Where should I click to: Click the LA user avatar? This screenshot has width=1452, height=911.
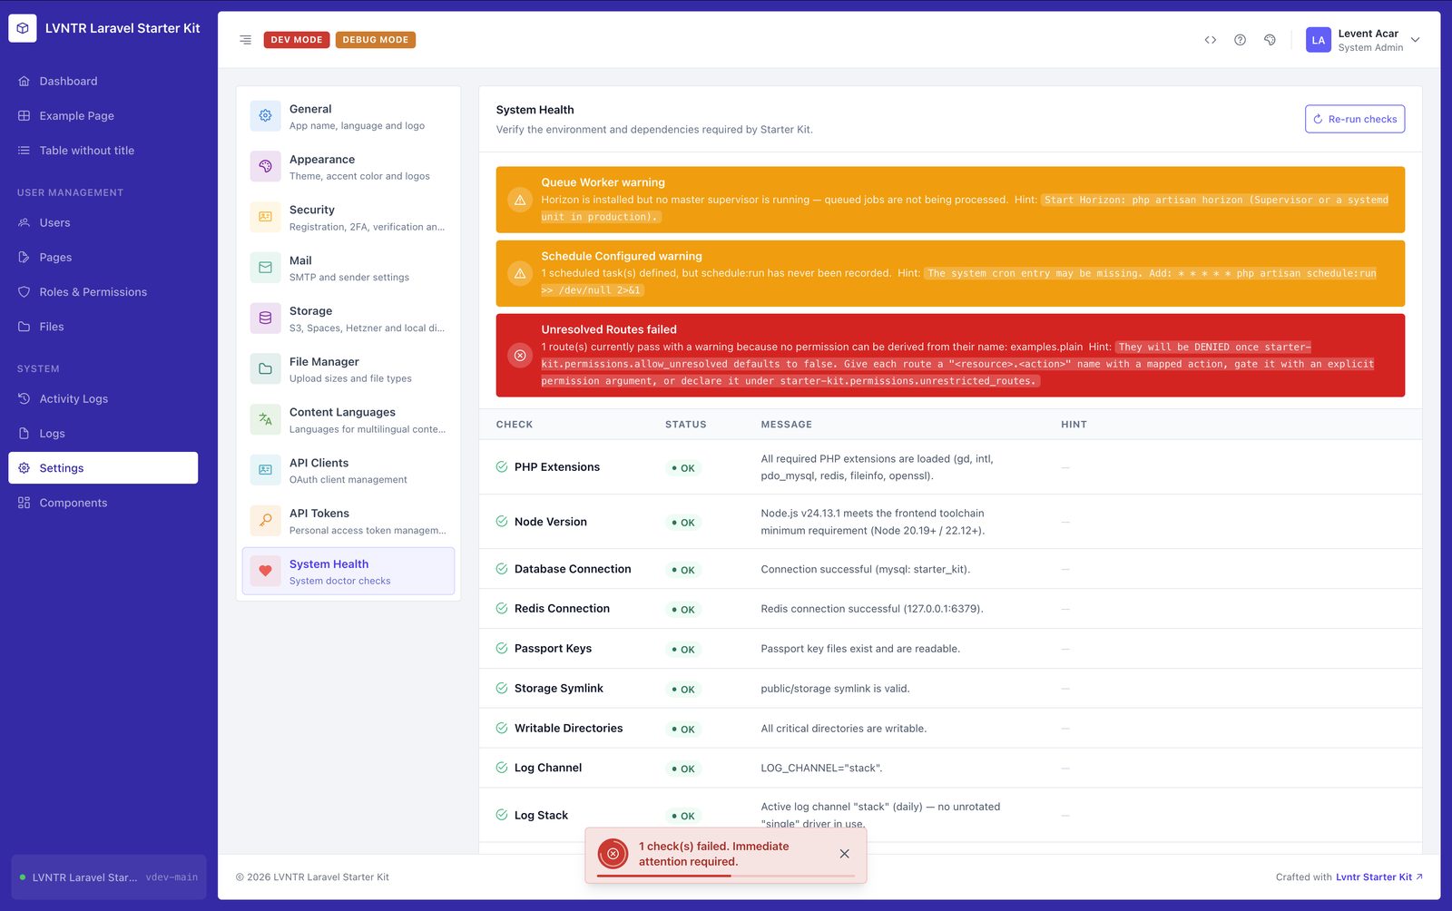coord(1319,40)
